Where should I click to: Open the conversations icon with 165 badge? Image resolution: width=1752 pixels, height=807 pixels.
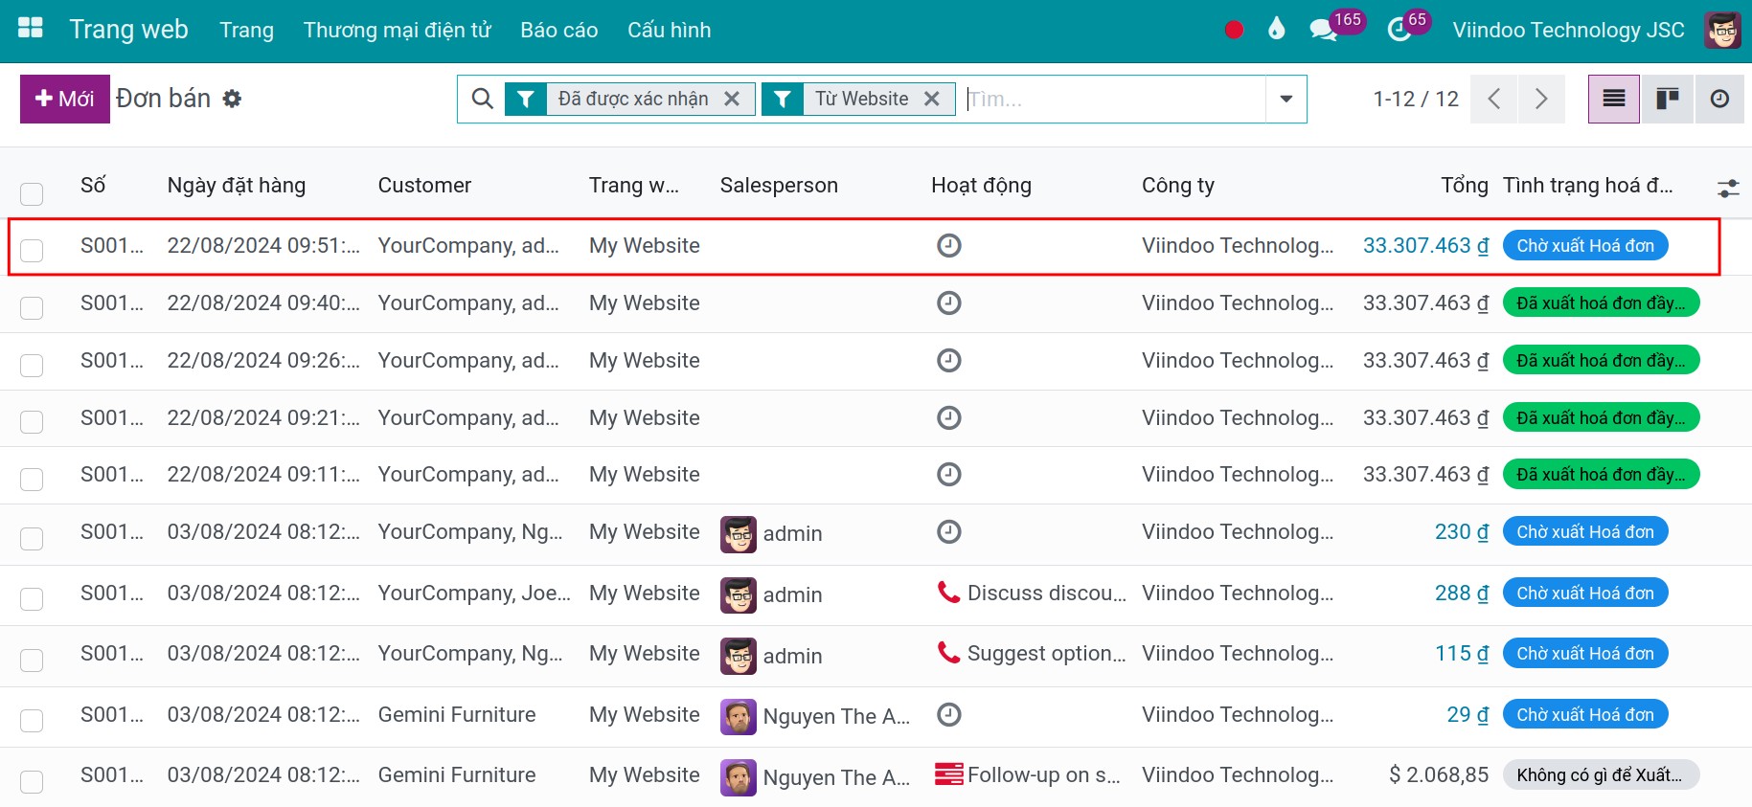pyautogui.click(x=1324, y=30)
